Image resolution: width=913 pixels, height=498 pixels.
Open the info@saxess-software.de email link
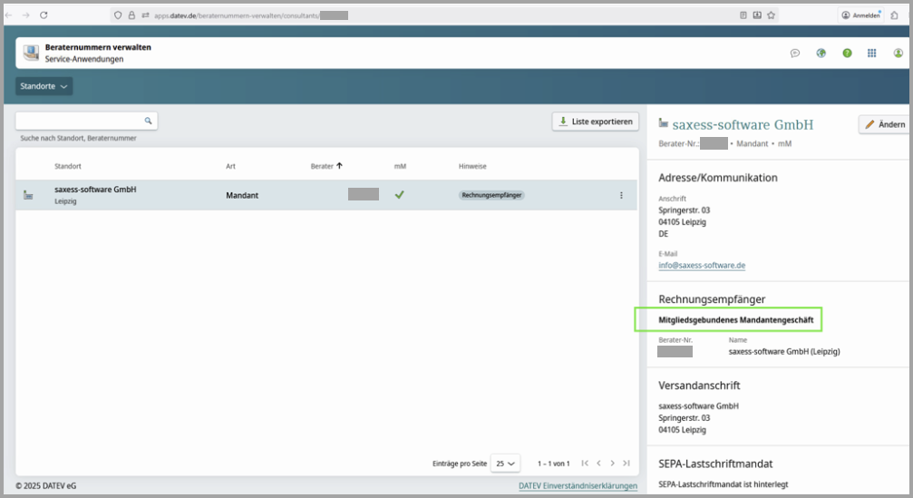(x=702, y=266)
